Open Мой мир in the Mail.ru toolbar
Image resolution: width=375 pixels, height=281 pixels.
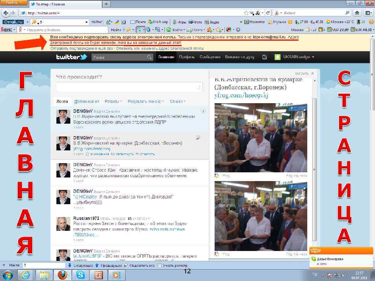(158, 22)
